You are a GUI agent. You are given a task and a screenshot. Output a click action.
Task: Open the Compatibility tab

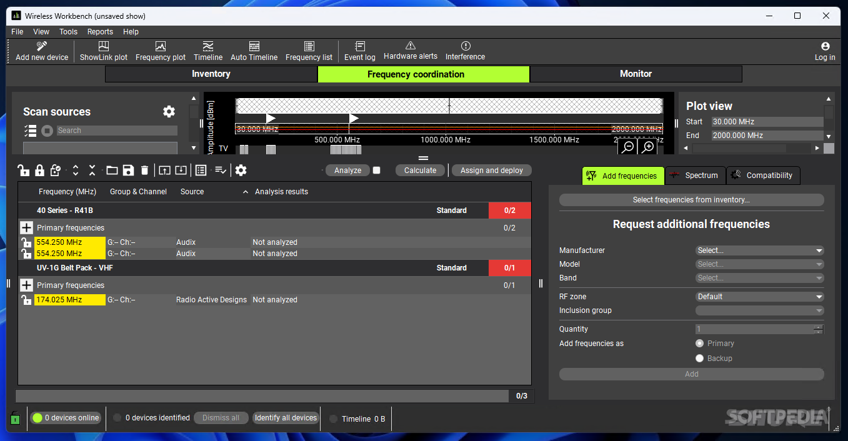click(x=763, y=176)
